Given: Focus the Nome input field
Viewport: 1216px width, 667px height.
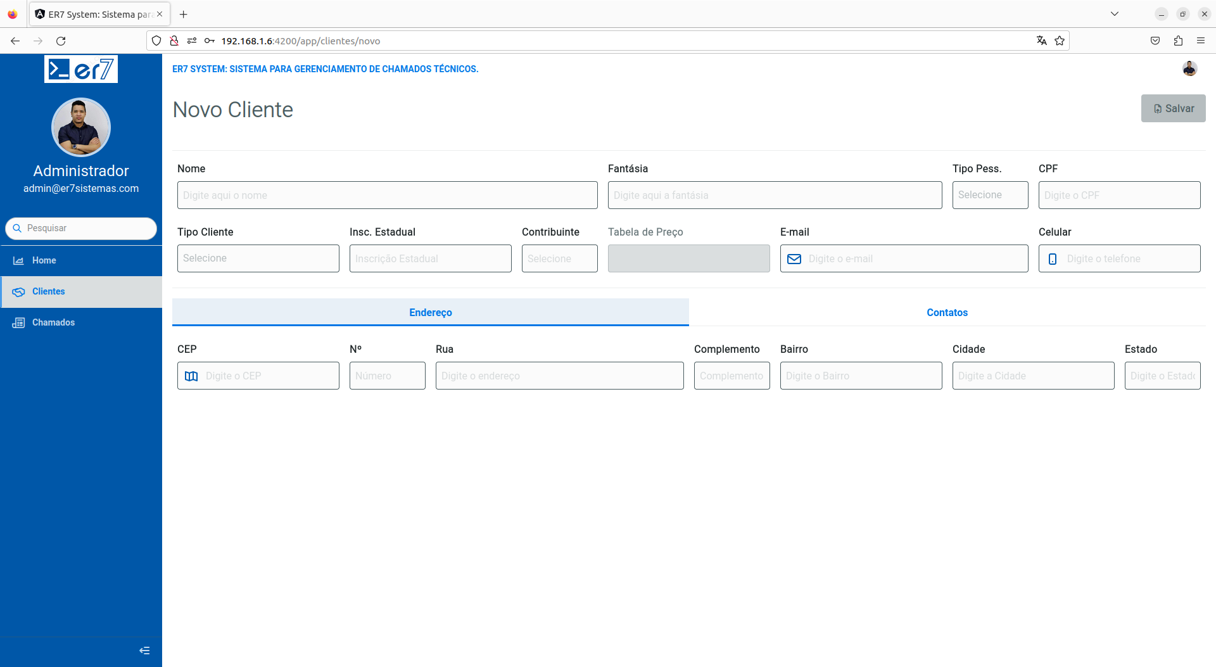Looking at the screenshot, I should [x=388, y=195].
